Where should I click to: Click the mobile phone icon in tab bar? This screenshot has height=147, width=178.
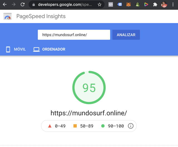[x=8, y=49]
